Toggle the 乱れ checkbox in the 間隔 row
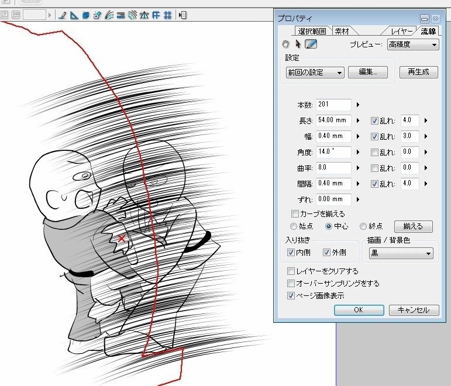 coord(374,184)
